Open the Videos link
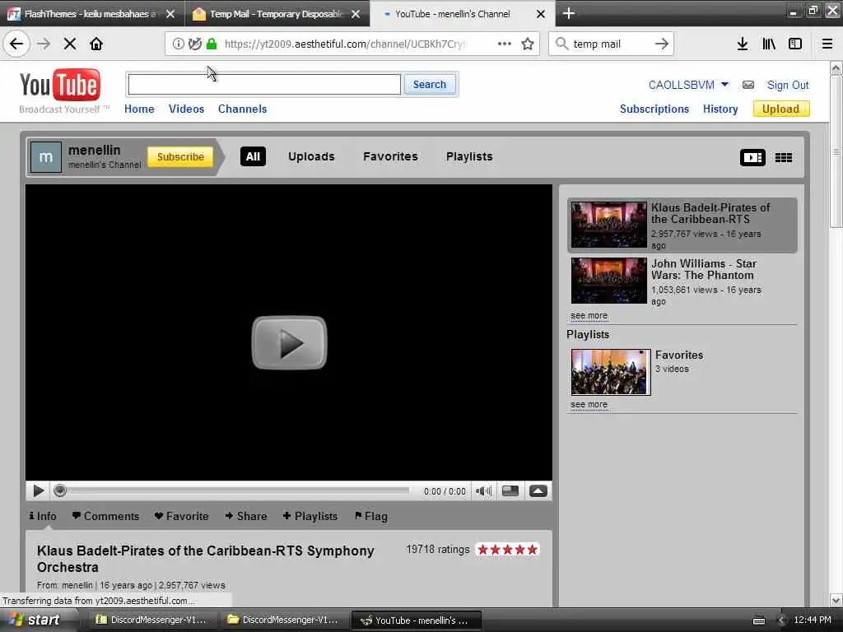This screenshot has width=843, height=632. coord(186,109)
